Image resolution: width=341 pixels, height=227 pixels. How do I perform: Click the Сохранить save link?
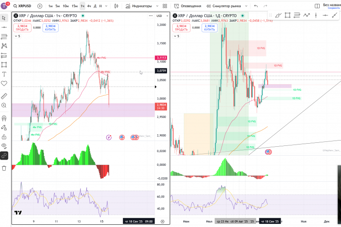point(334,8)
